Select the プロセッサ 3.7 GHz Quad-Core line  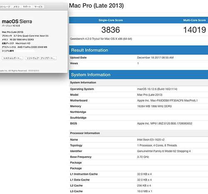click(x=25, y=36)
